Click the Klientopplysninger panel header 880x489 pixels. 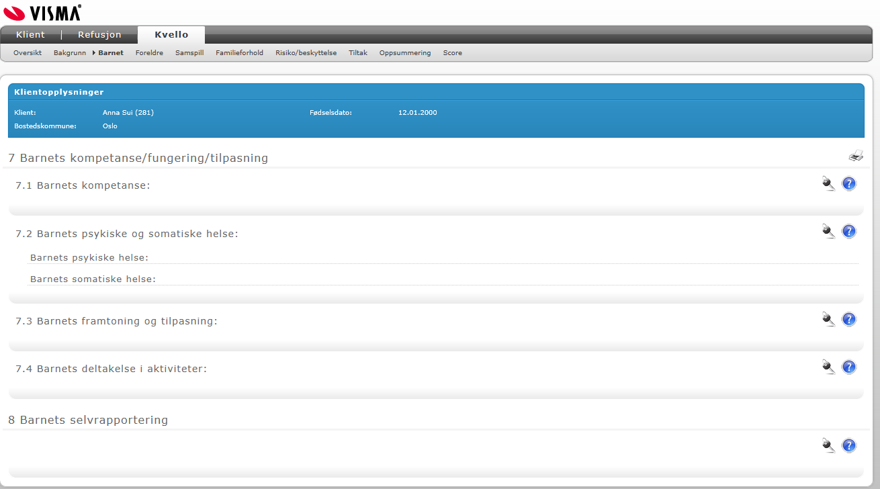point(436,92)
